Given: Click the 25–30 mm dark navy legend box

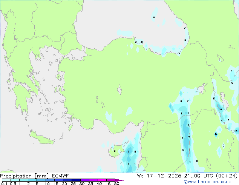Looking at the screenshot, I should [76, 180].
